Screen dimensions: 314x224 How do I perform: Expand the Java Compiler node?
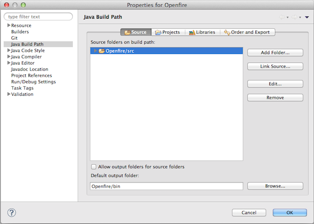pos(9,57)
